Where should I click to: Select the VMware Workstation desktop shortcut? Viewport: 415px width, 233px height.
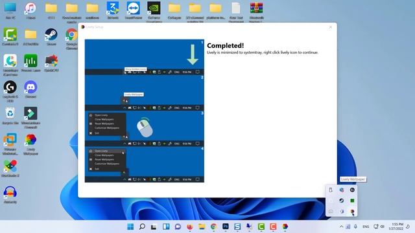coord(10,144)
